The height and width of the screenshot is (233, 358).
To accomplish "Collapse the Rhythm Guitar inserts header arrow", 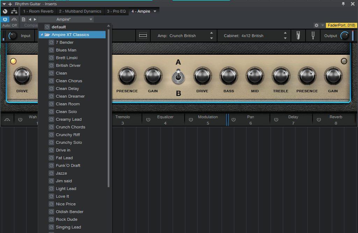I will coord(4,4).
